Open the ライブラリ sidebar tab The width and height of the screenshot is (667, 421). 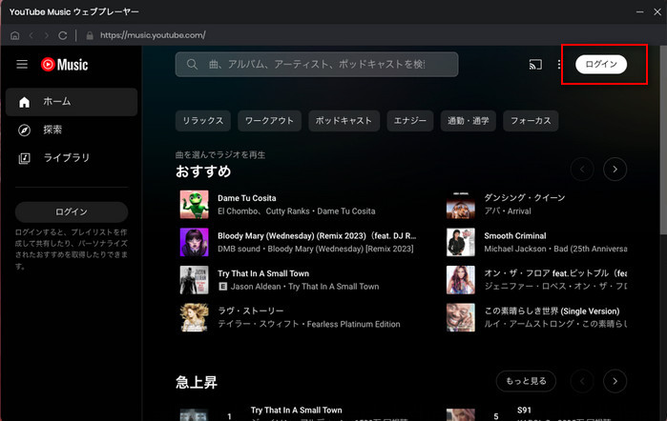click(72, 158)
